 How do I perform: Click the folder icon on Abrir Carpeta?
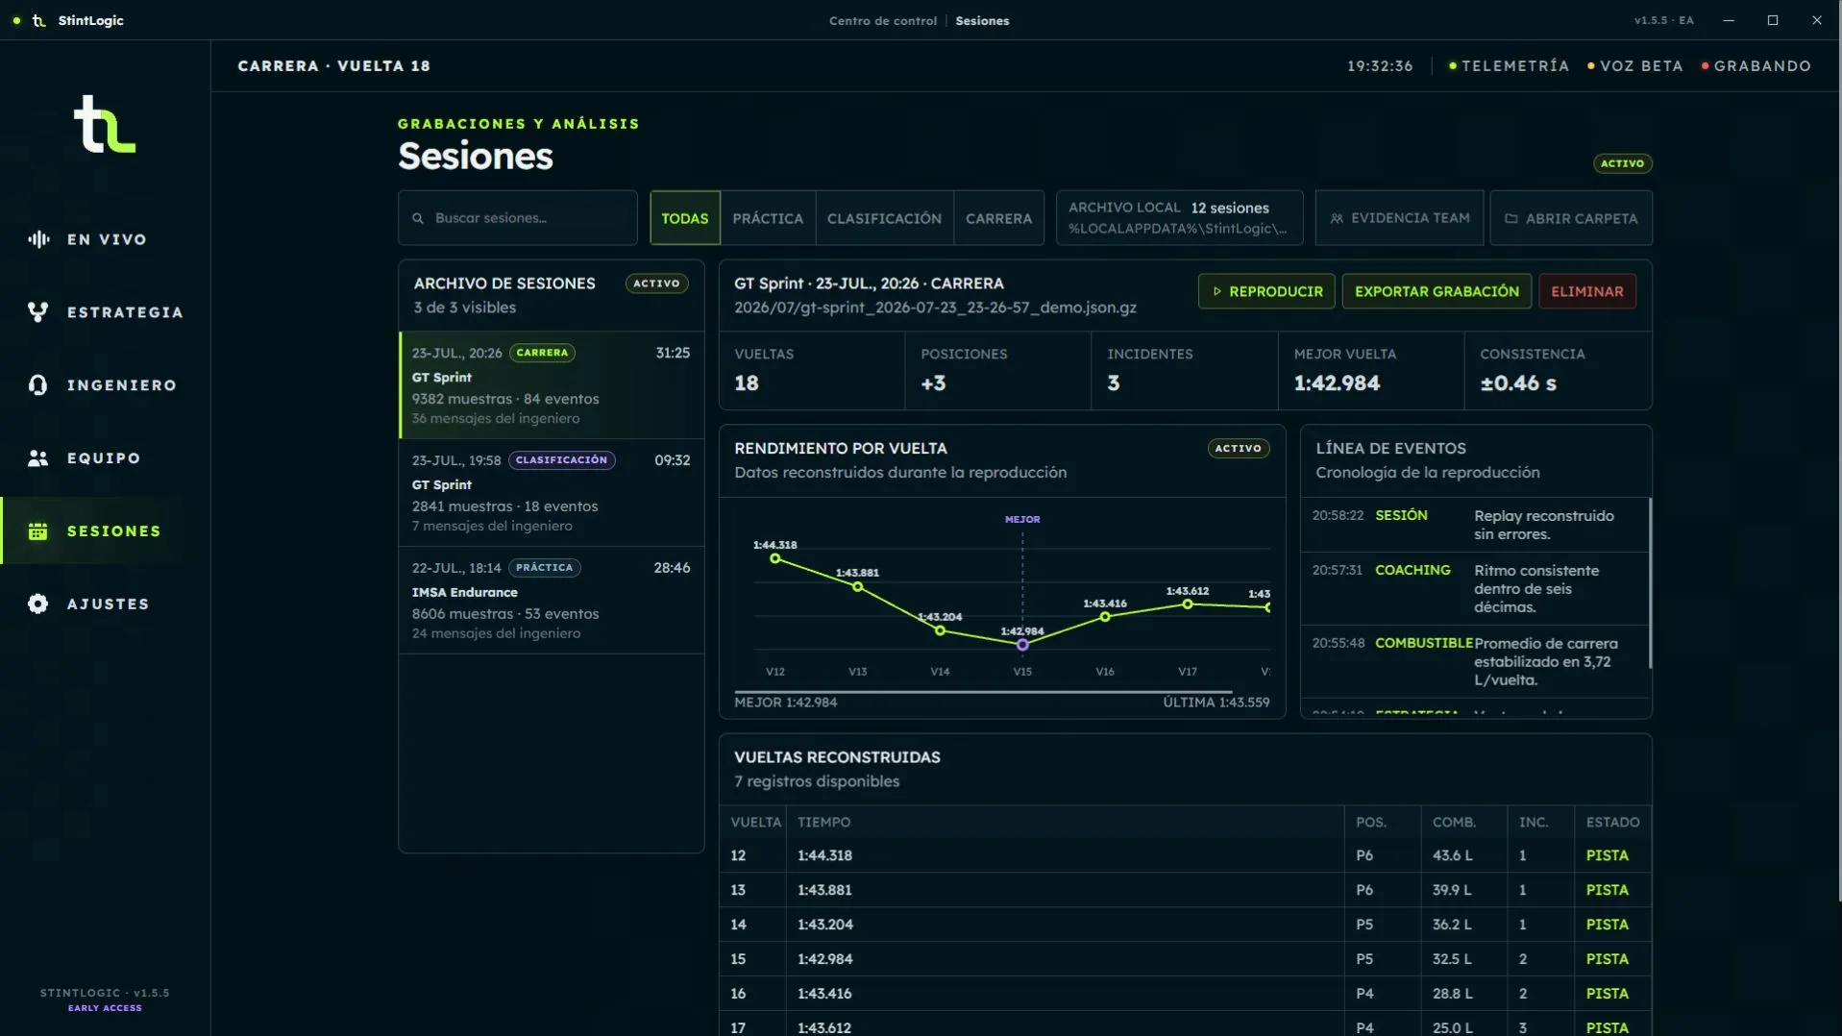[1511, 218]
